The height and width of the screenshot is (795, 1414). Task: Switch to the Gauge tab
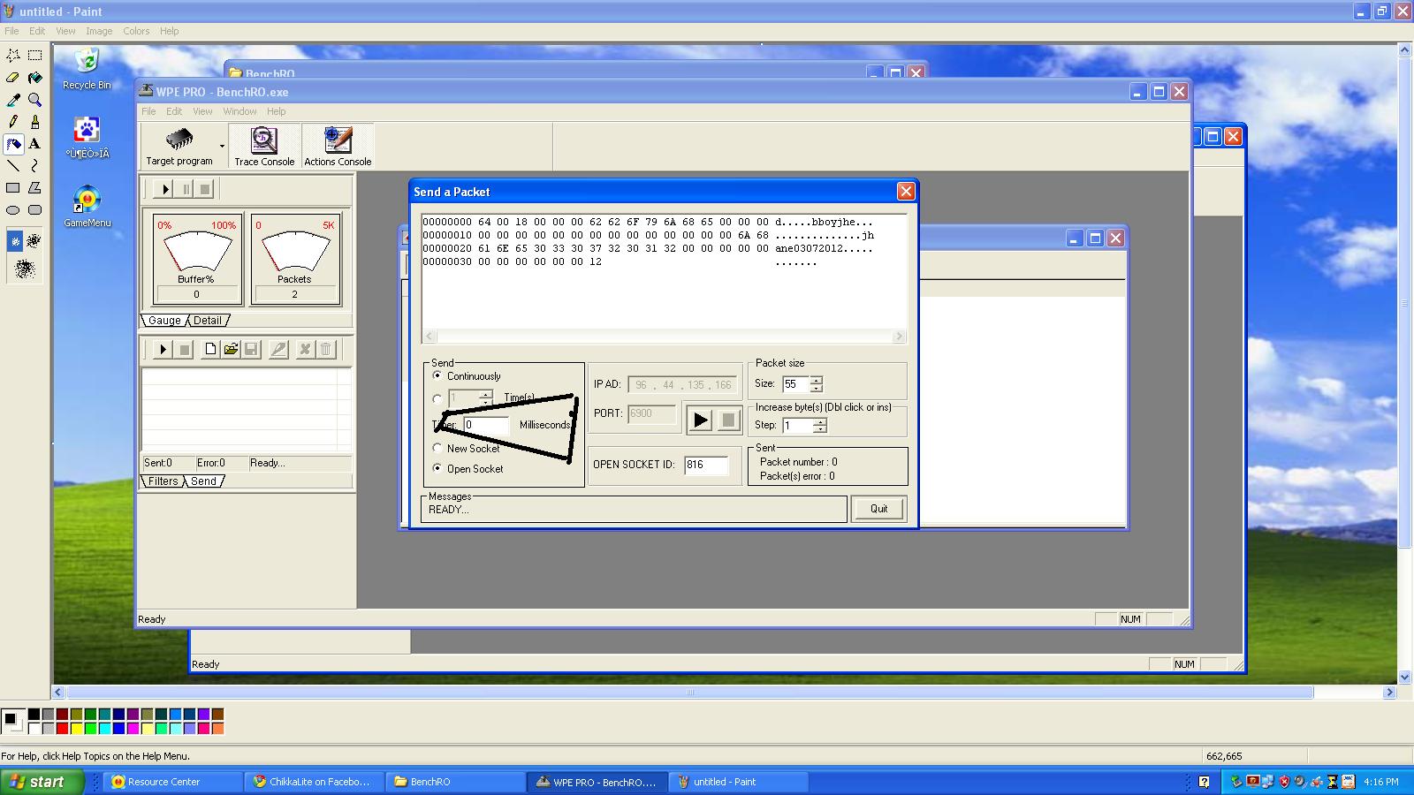tap(164, 321)
